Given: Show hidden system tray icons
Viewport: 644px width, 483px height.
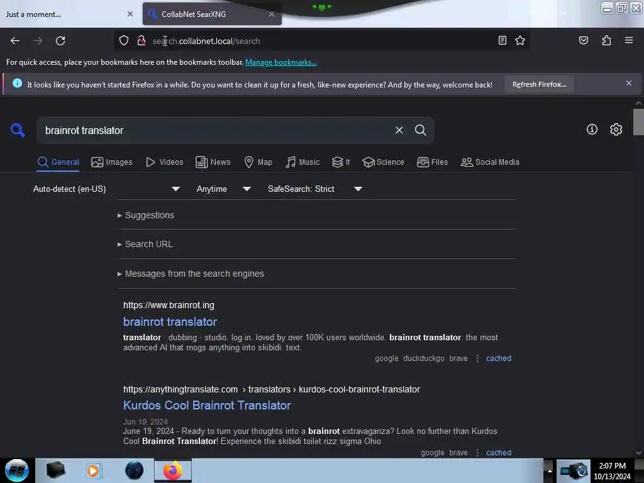Looking at the screenshot, I should (x=550, y=470).
